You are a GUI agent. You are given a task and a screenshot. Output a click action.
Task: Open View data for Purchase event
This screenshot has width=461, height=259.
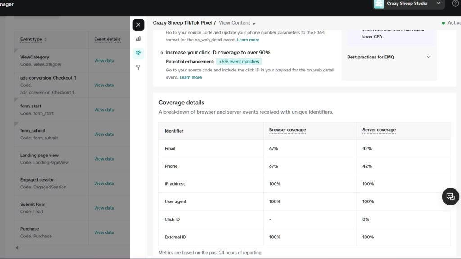tap(104, 232)
